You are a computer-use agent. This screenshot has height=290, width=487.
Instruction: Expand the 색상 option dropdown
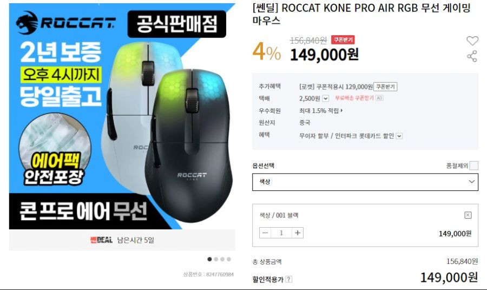[x=365, y=182]
